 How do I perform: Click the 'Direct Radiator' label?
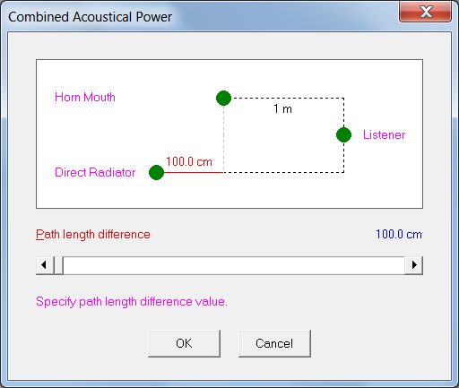95,172
